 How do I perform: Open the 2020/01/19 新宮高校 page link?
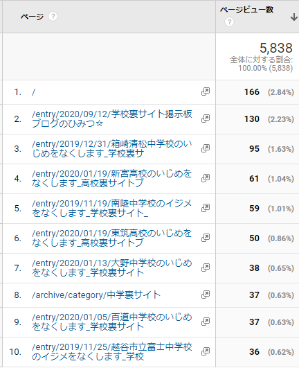pos(112,178)
